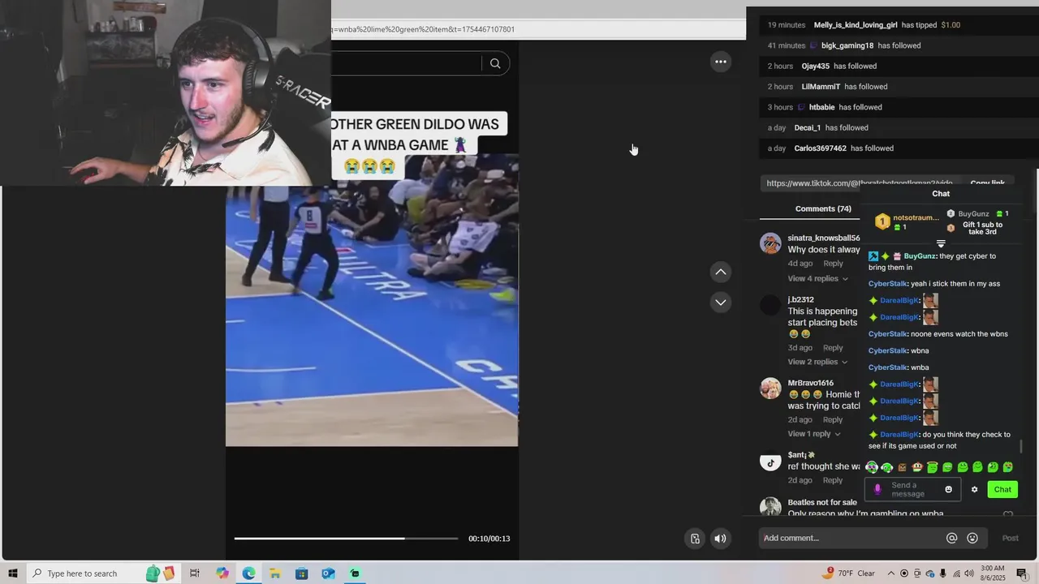Mute the TikTok video volume
Screen dimensions: 1039x584
tap(720, 539)
